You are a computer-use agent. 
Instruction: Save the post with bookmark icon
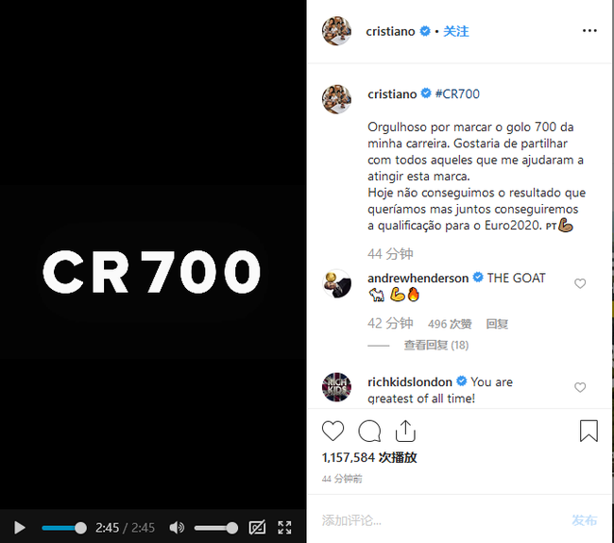588,431
